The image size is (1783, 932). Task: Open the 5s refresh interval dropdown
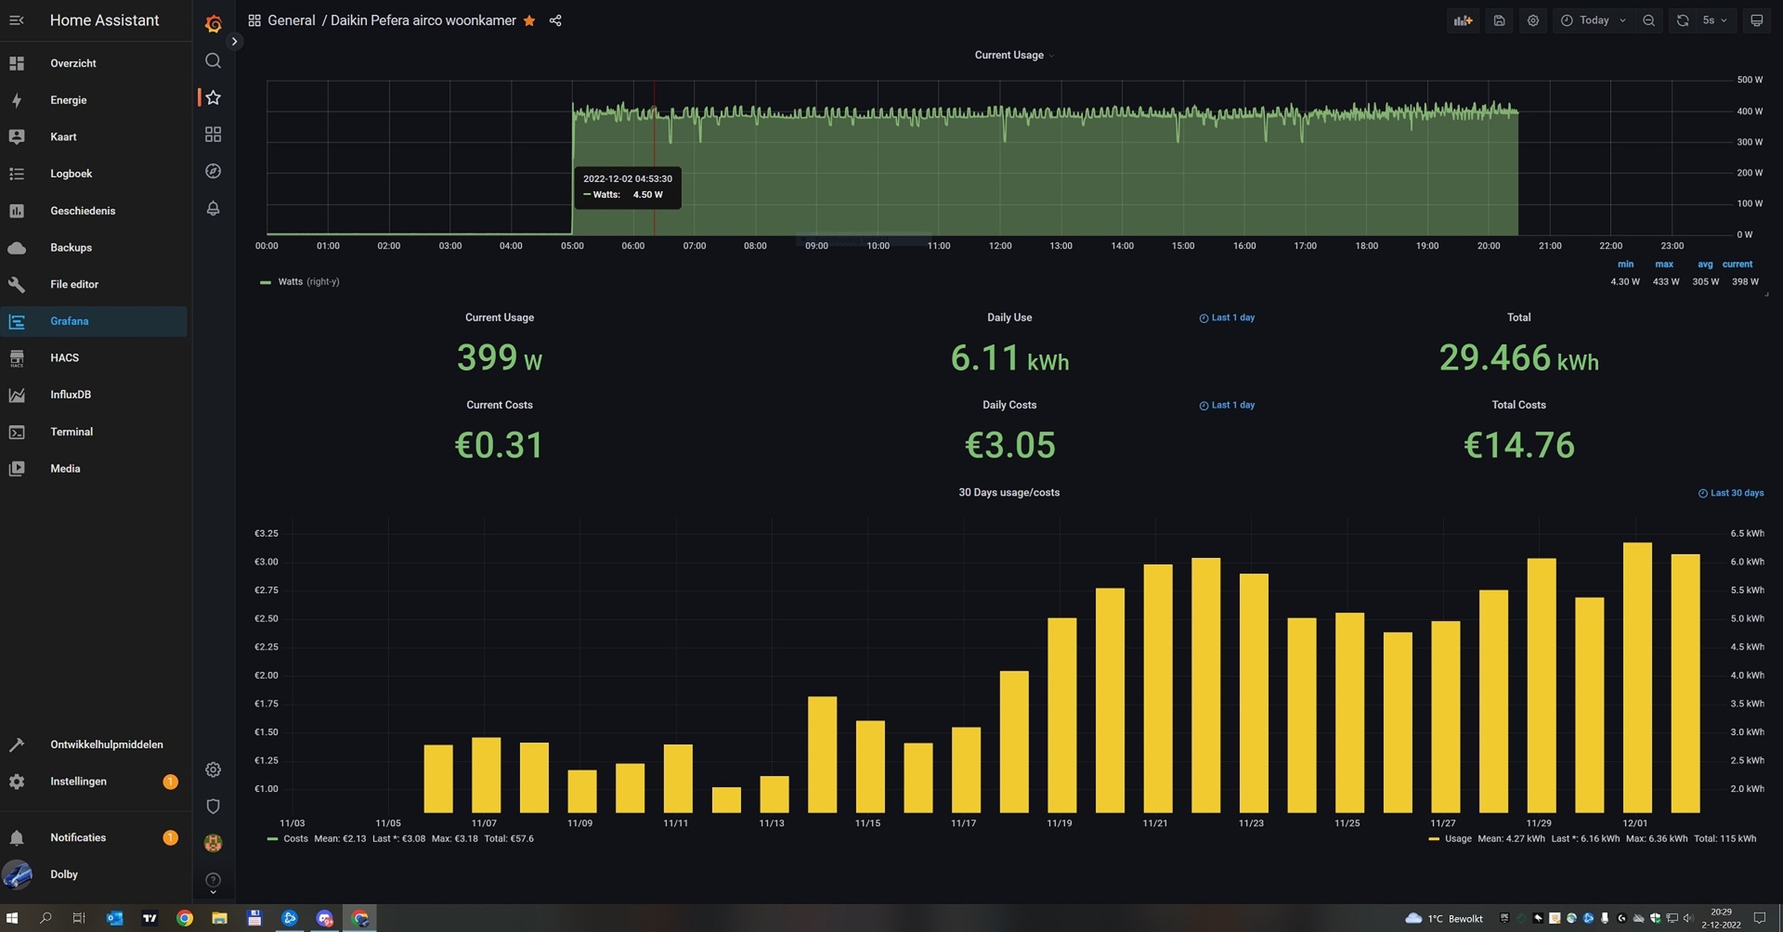tap(1714, 21)
